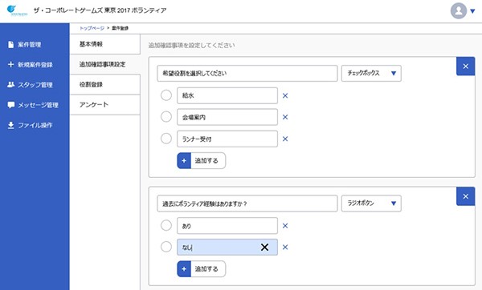Open the user avatar icon
This screenshot has height=290, width=482.
point(459,10)
